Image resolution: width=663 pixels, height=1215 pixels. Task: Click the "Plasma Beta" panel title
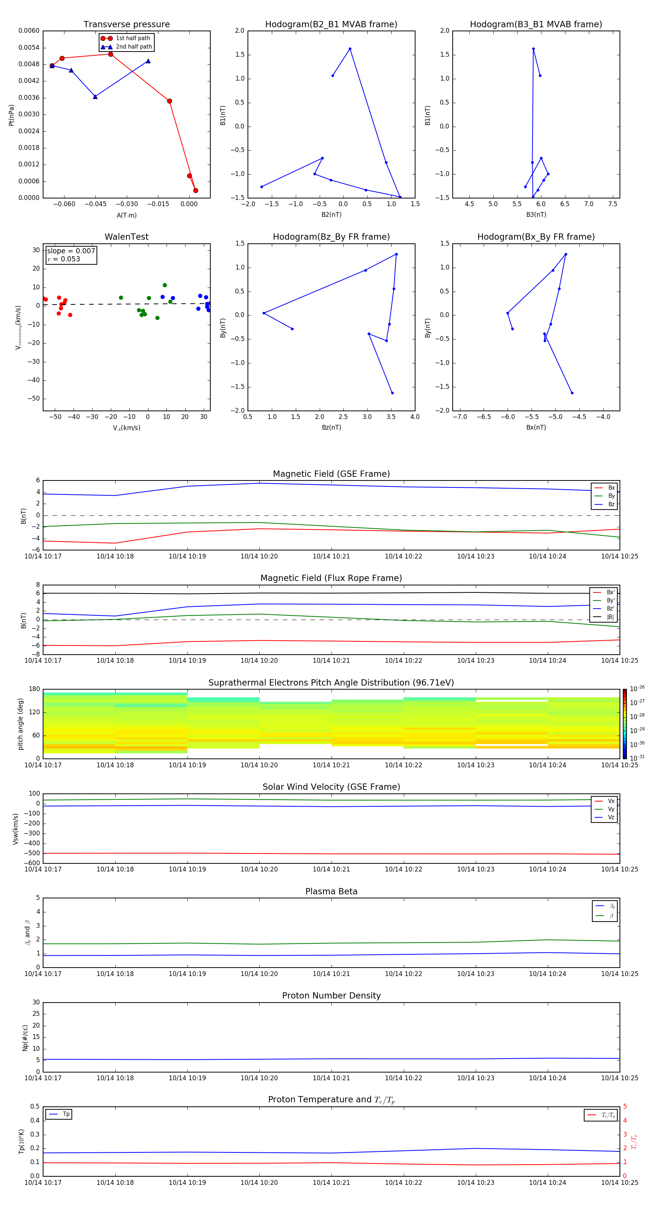[331, 891]
